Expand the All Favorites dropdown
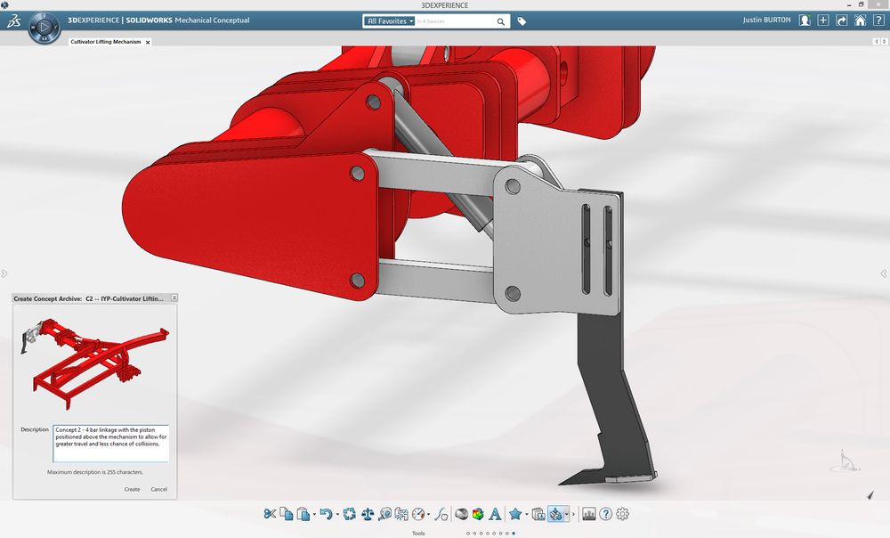890x538 pixels. [x=390, y=21]
